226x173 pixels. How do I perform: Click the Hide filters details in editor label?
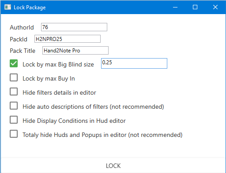(59, 92)
